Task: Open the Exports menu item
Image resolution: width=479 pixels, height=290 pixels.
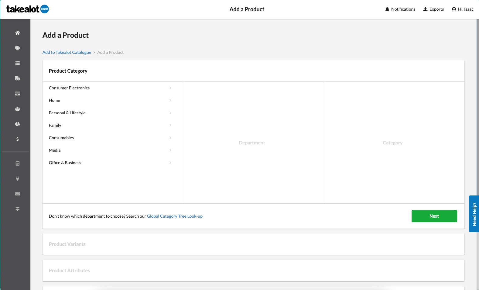Action: [433, 9]
